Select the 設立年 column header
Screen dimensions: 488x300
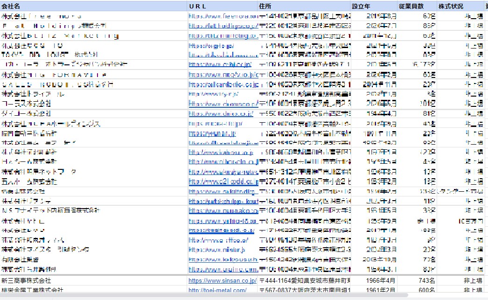point(374,6)
